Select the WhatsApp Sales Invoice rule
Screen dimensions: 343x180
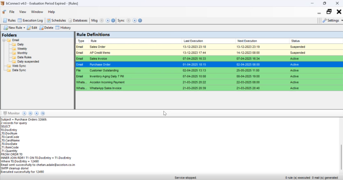tap(209, 88)
